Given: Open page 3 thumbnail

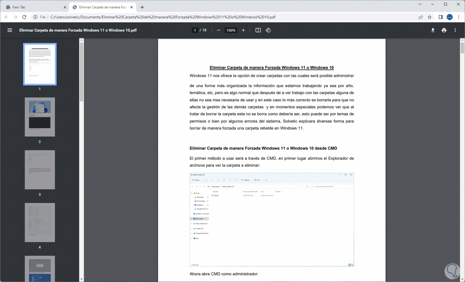Looking at the screenshot, I should [x=40, y=170].
